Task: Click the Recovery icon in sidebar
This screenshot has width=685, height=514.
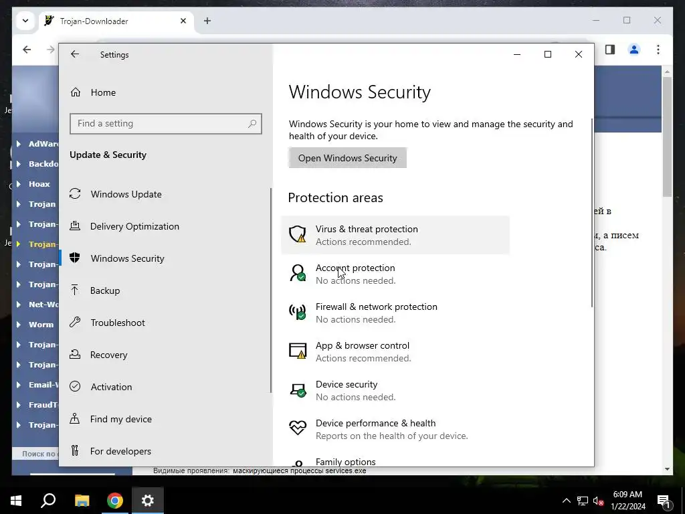Action: [75, 354]
